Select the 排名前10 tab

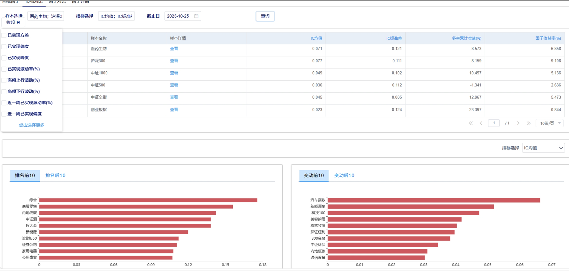(x=25, y=175)
